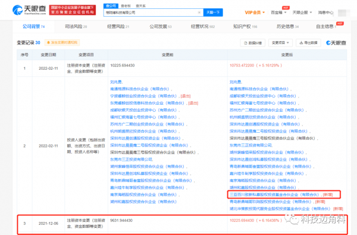Open 消息中心
The image size is (357, 235).
(x=325, y=12)
